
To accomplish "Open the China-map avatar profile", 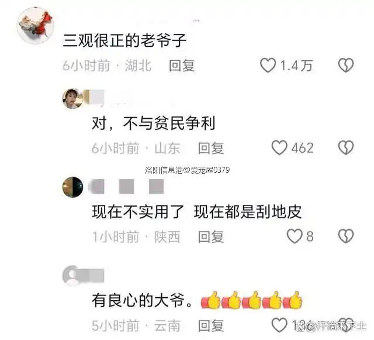I will (36, 26).
